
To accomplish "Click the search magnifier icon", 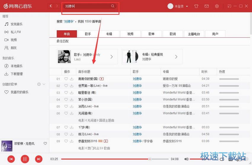I will point(112,6).
